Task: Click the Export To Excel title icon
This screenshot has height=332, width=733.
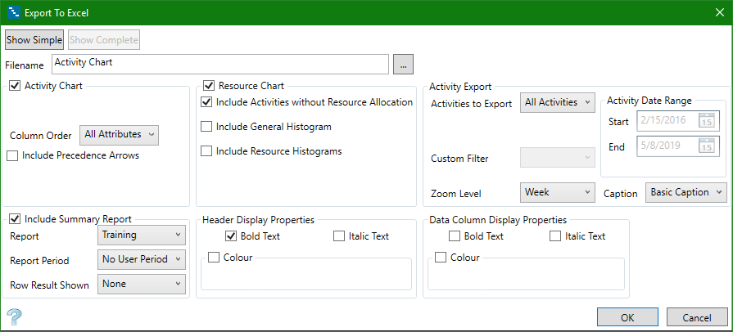Action: click(x=13, y=12)
